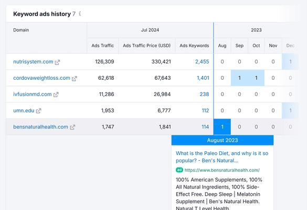Select the 1,953 ads traffic value
The width and height of the screenshot is (307, 210).
[x=108, y=110]
